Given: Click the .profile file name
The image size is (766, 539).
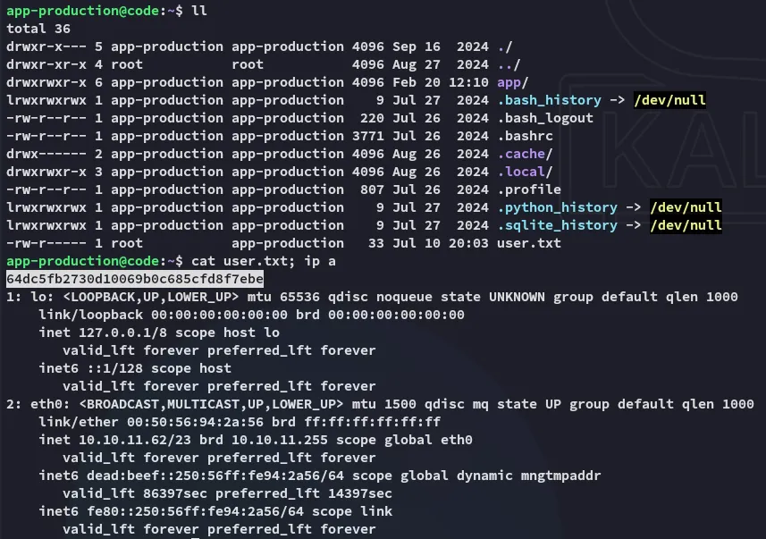Looking at the screenshot, I should pyautogui.click(x=529, y=189).
